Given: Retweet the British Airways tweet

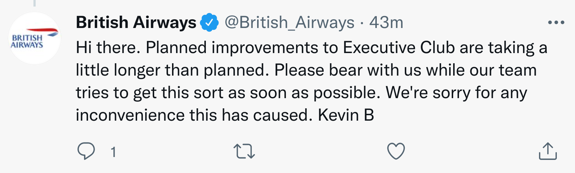Looking at the screenshot, I should (244, 151).
